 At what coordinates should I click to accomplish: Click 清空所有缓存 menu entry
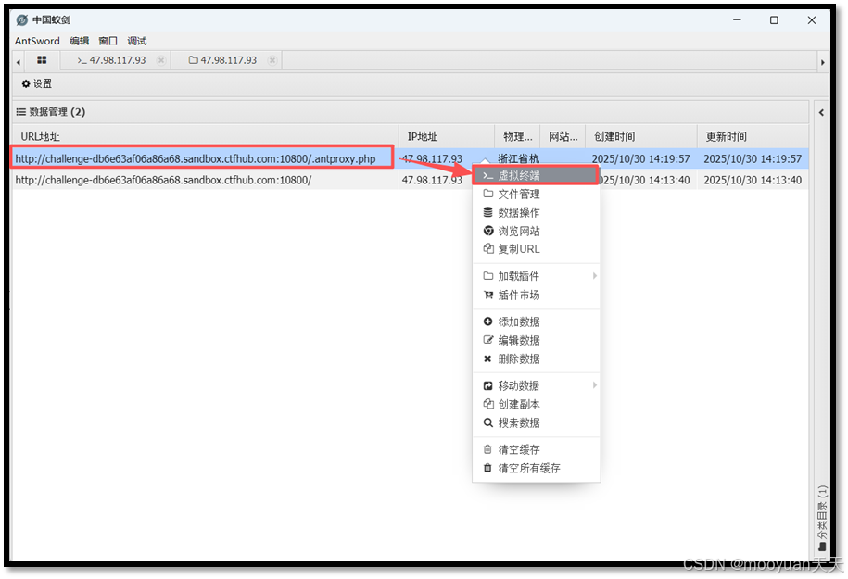[x=536, y=468]
